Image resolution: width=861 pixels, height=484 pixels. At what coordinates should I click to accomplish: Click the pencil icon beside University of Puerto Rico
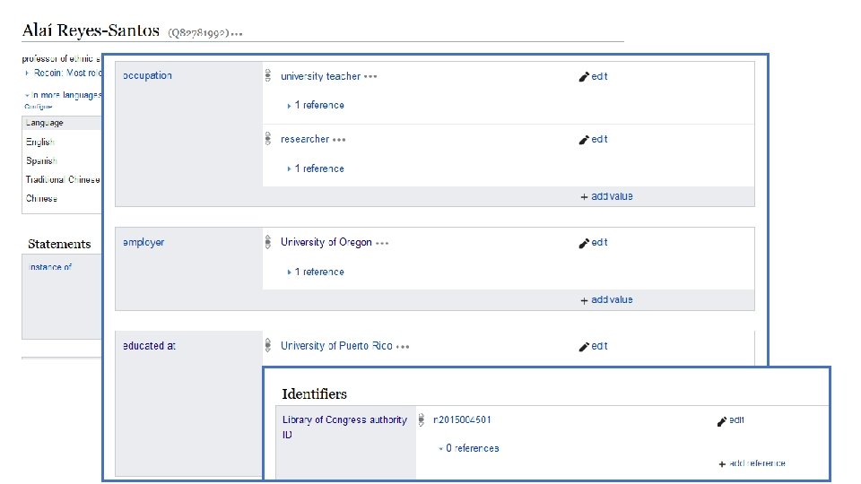[x=584, y=346]
